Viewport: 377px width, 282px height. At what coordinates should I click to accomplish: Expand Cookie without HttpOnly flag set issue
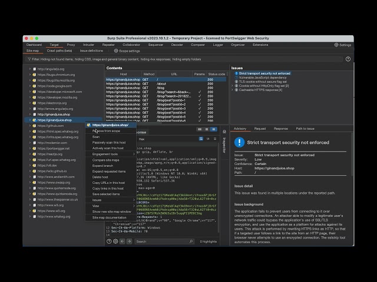(x=232, y=86)
